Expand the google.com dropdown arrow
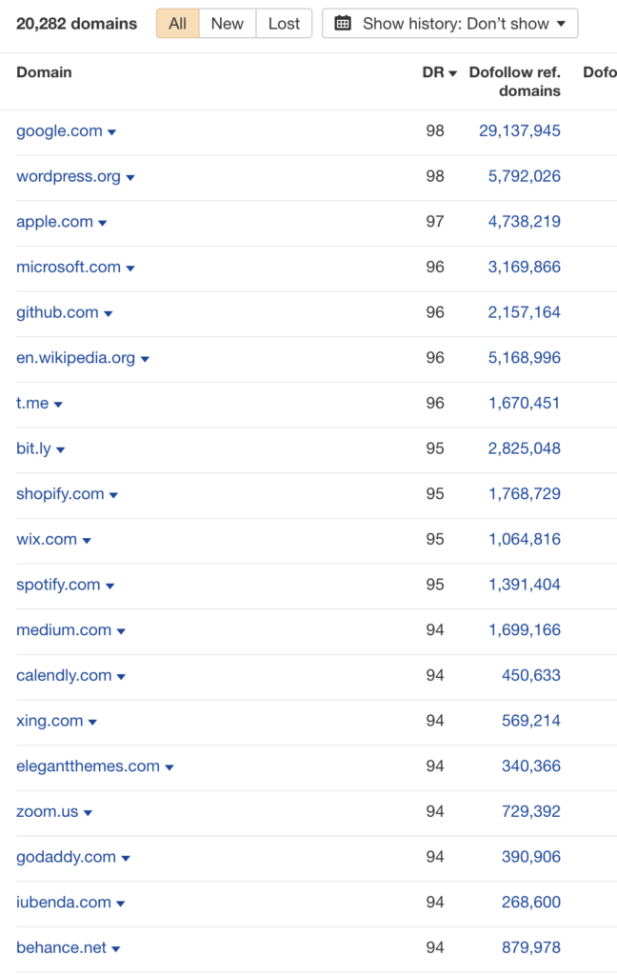Viewport: 617px width, 975px height. pyautogui.click(x=112, y=132)
